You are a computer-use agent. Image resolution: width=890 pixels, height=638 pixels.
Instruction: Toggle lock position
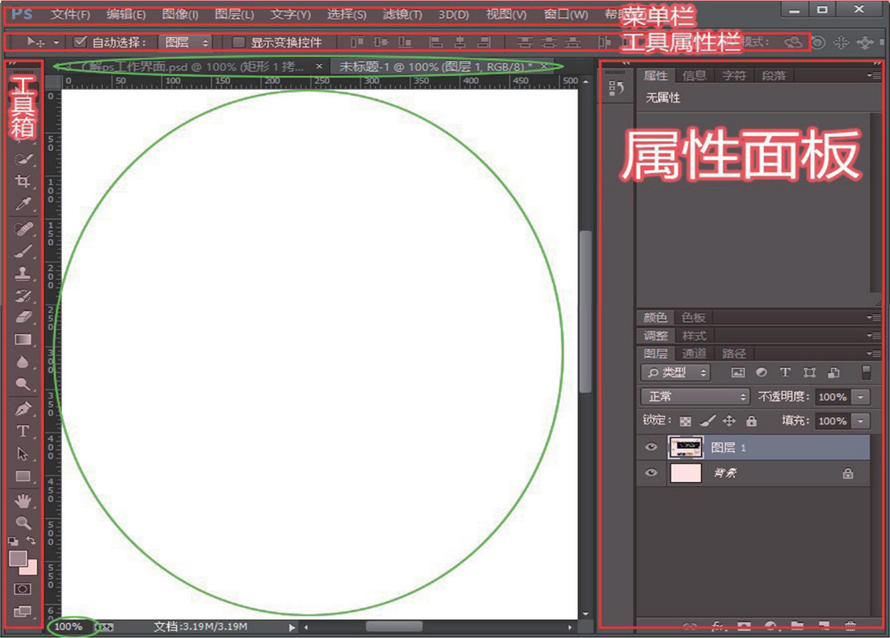(729, 420)
